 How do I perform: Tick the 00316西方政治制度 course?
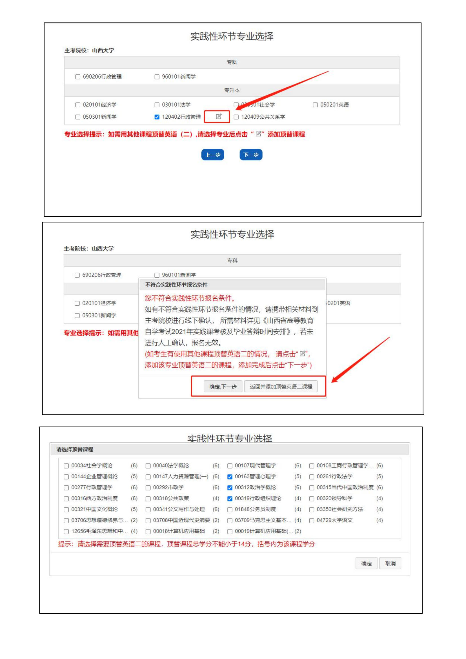(x=66, y=499)
